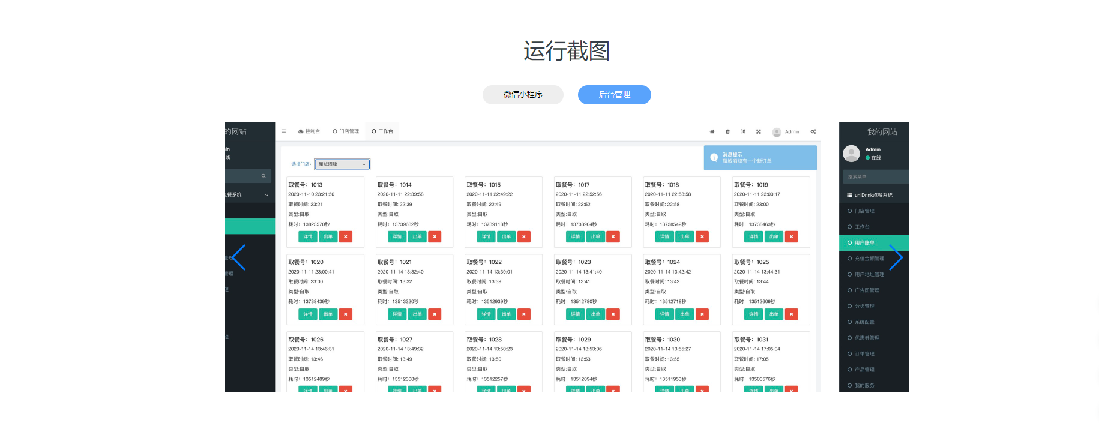Click 出单 for order 1023
The width and height of the screenshot is (1099, 432).
(595, 314)
